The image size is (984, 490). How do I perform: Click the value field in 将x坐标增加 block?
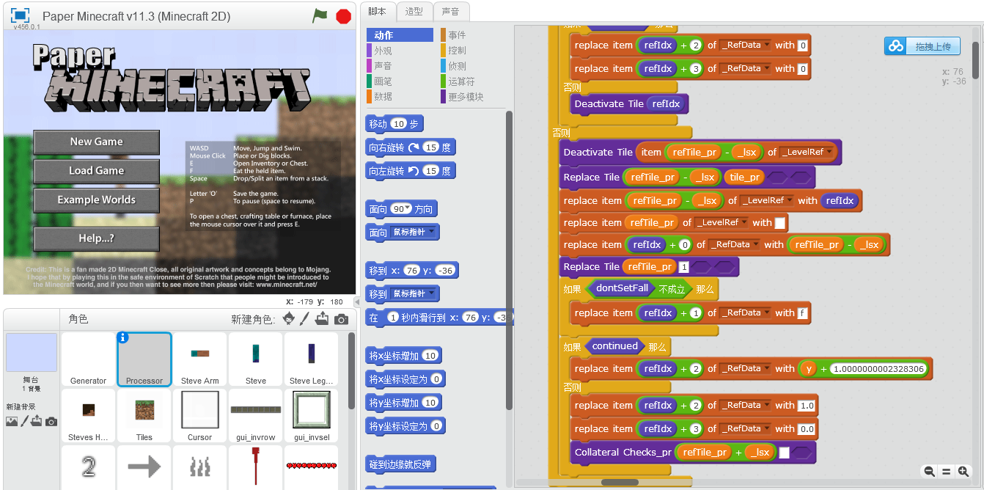click(430, 356)
